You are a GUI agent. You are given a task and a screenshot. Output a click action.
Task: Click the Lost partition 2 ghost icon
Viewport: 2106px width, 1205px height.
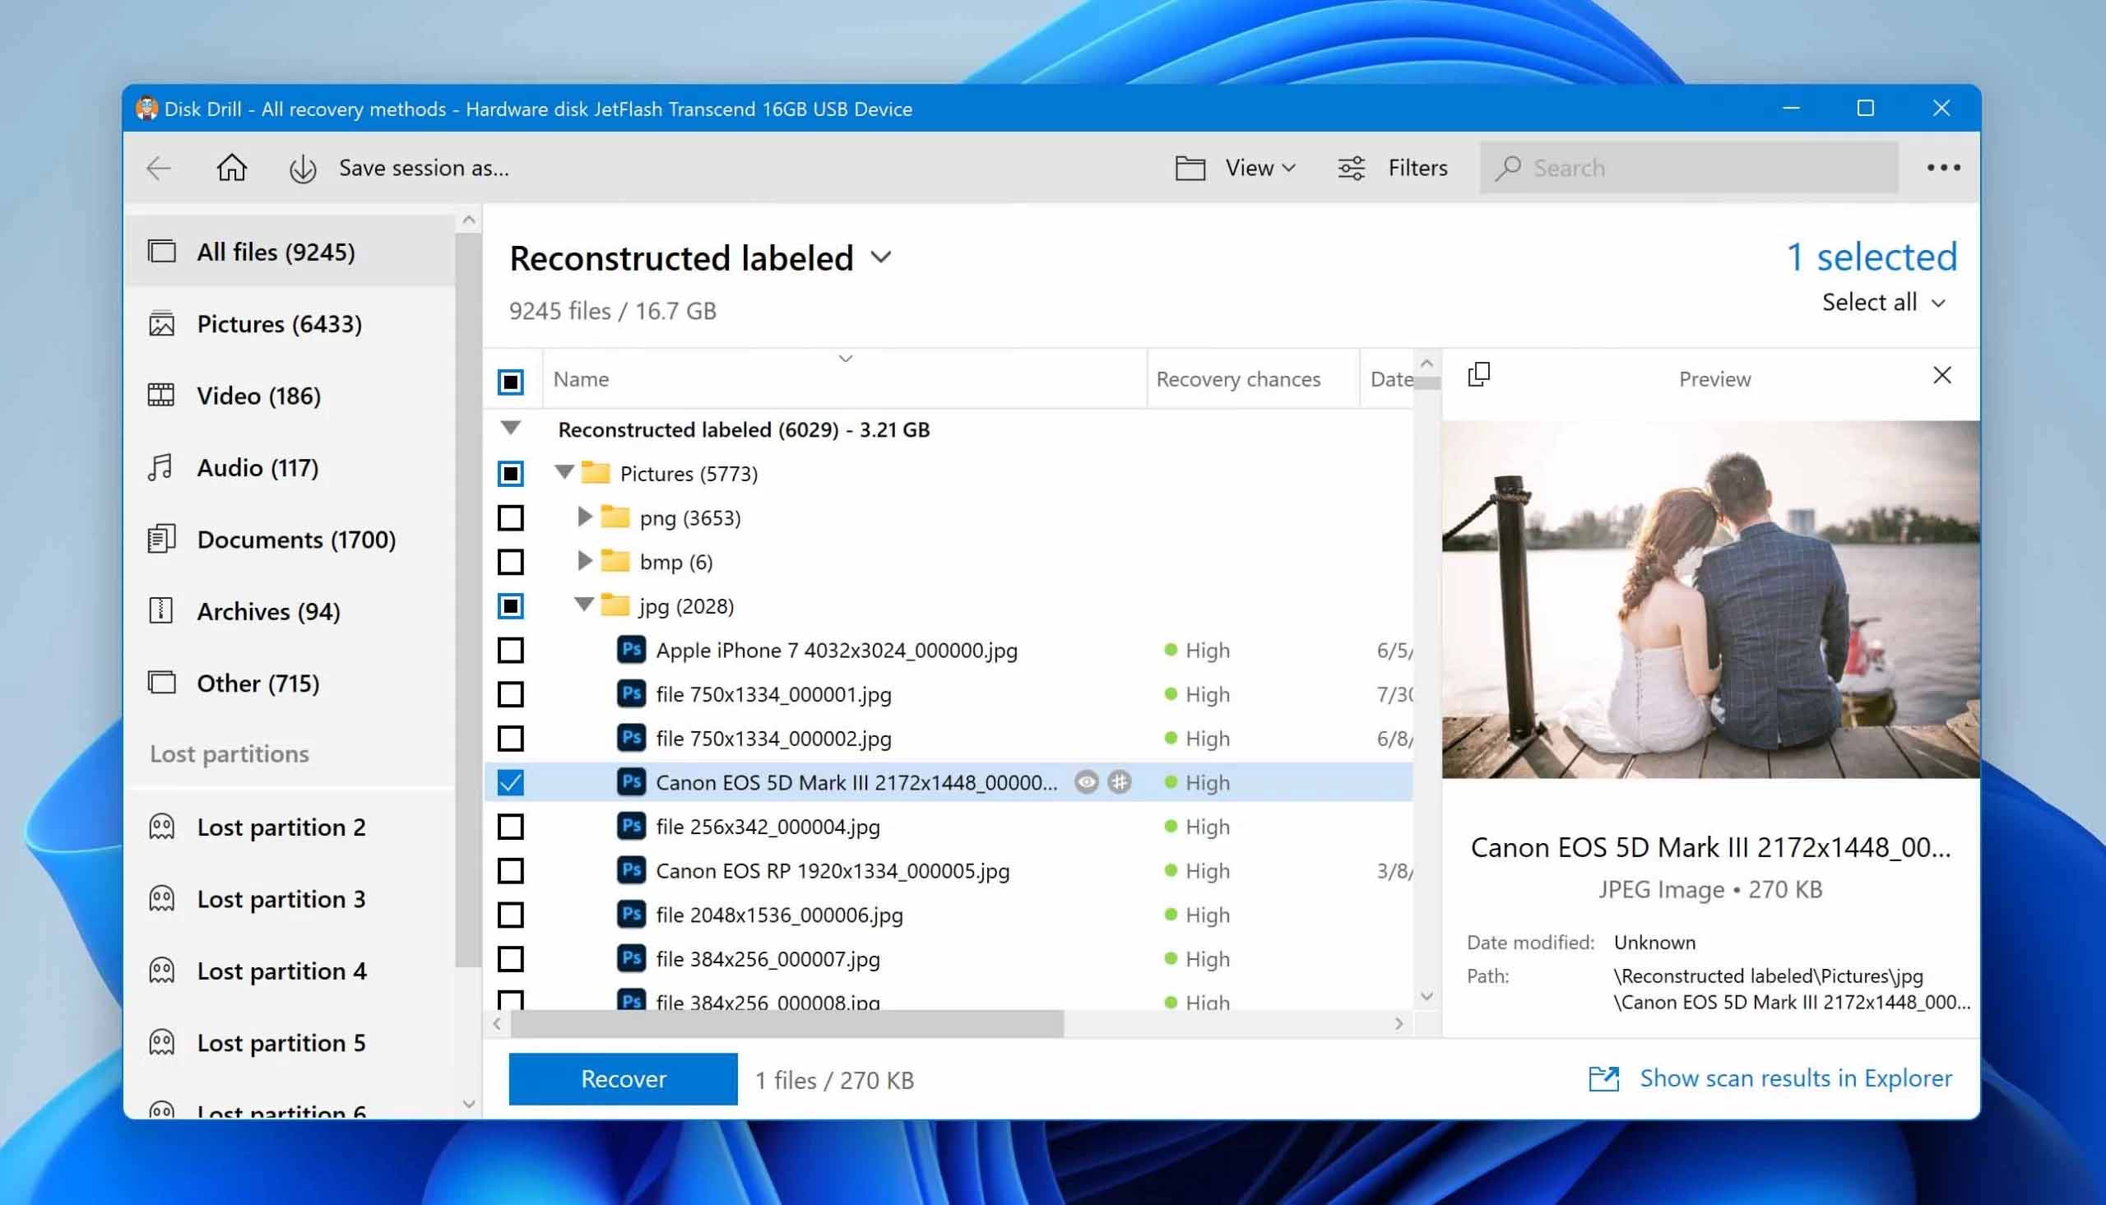click(161, 827)
